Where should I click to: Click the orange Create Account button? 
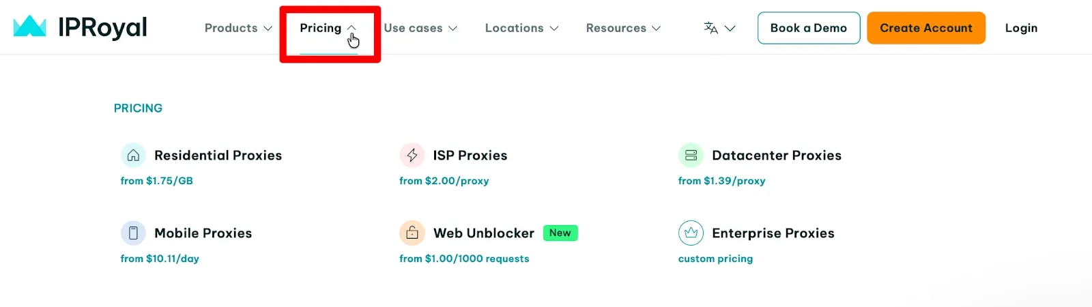click(x=925, y=28)
